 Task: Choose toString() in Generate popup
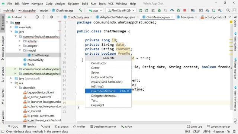[x=108, y=86]
